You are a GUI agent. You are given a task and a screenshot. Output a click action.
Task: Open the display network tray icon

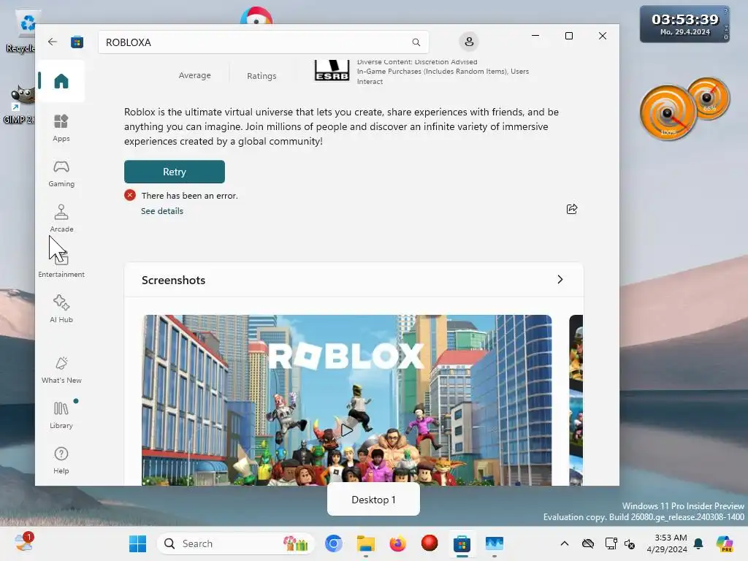611,543
